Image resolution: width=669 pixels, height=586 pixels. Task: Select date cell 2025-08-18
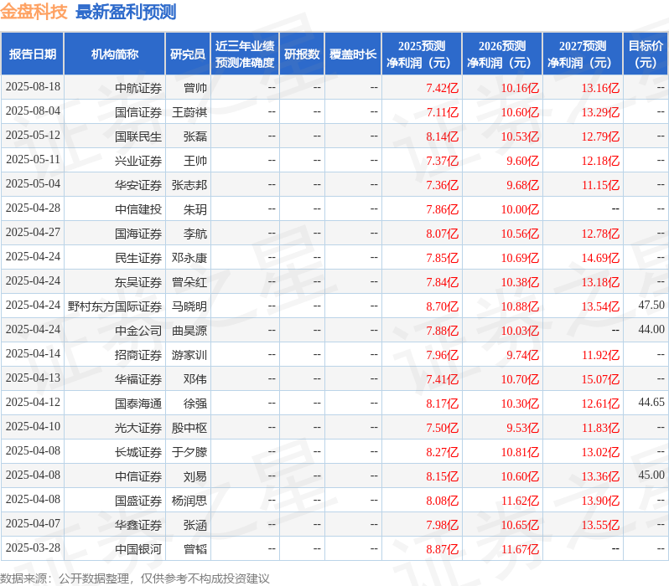[33, 87]
